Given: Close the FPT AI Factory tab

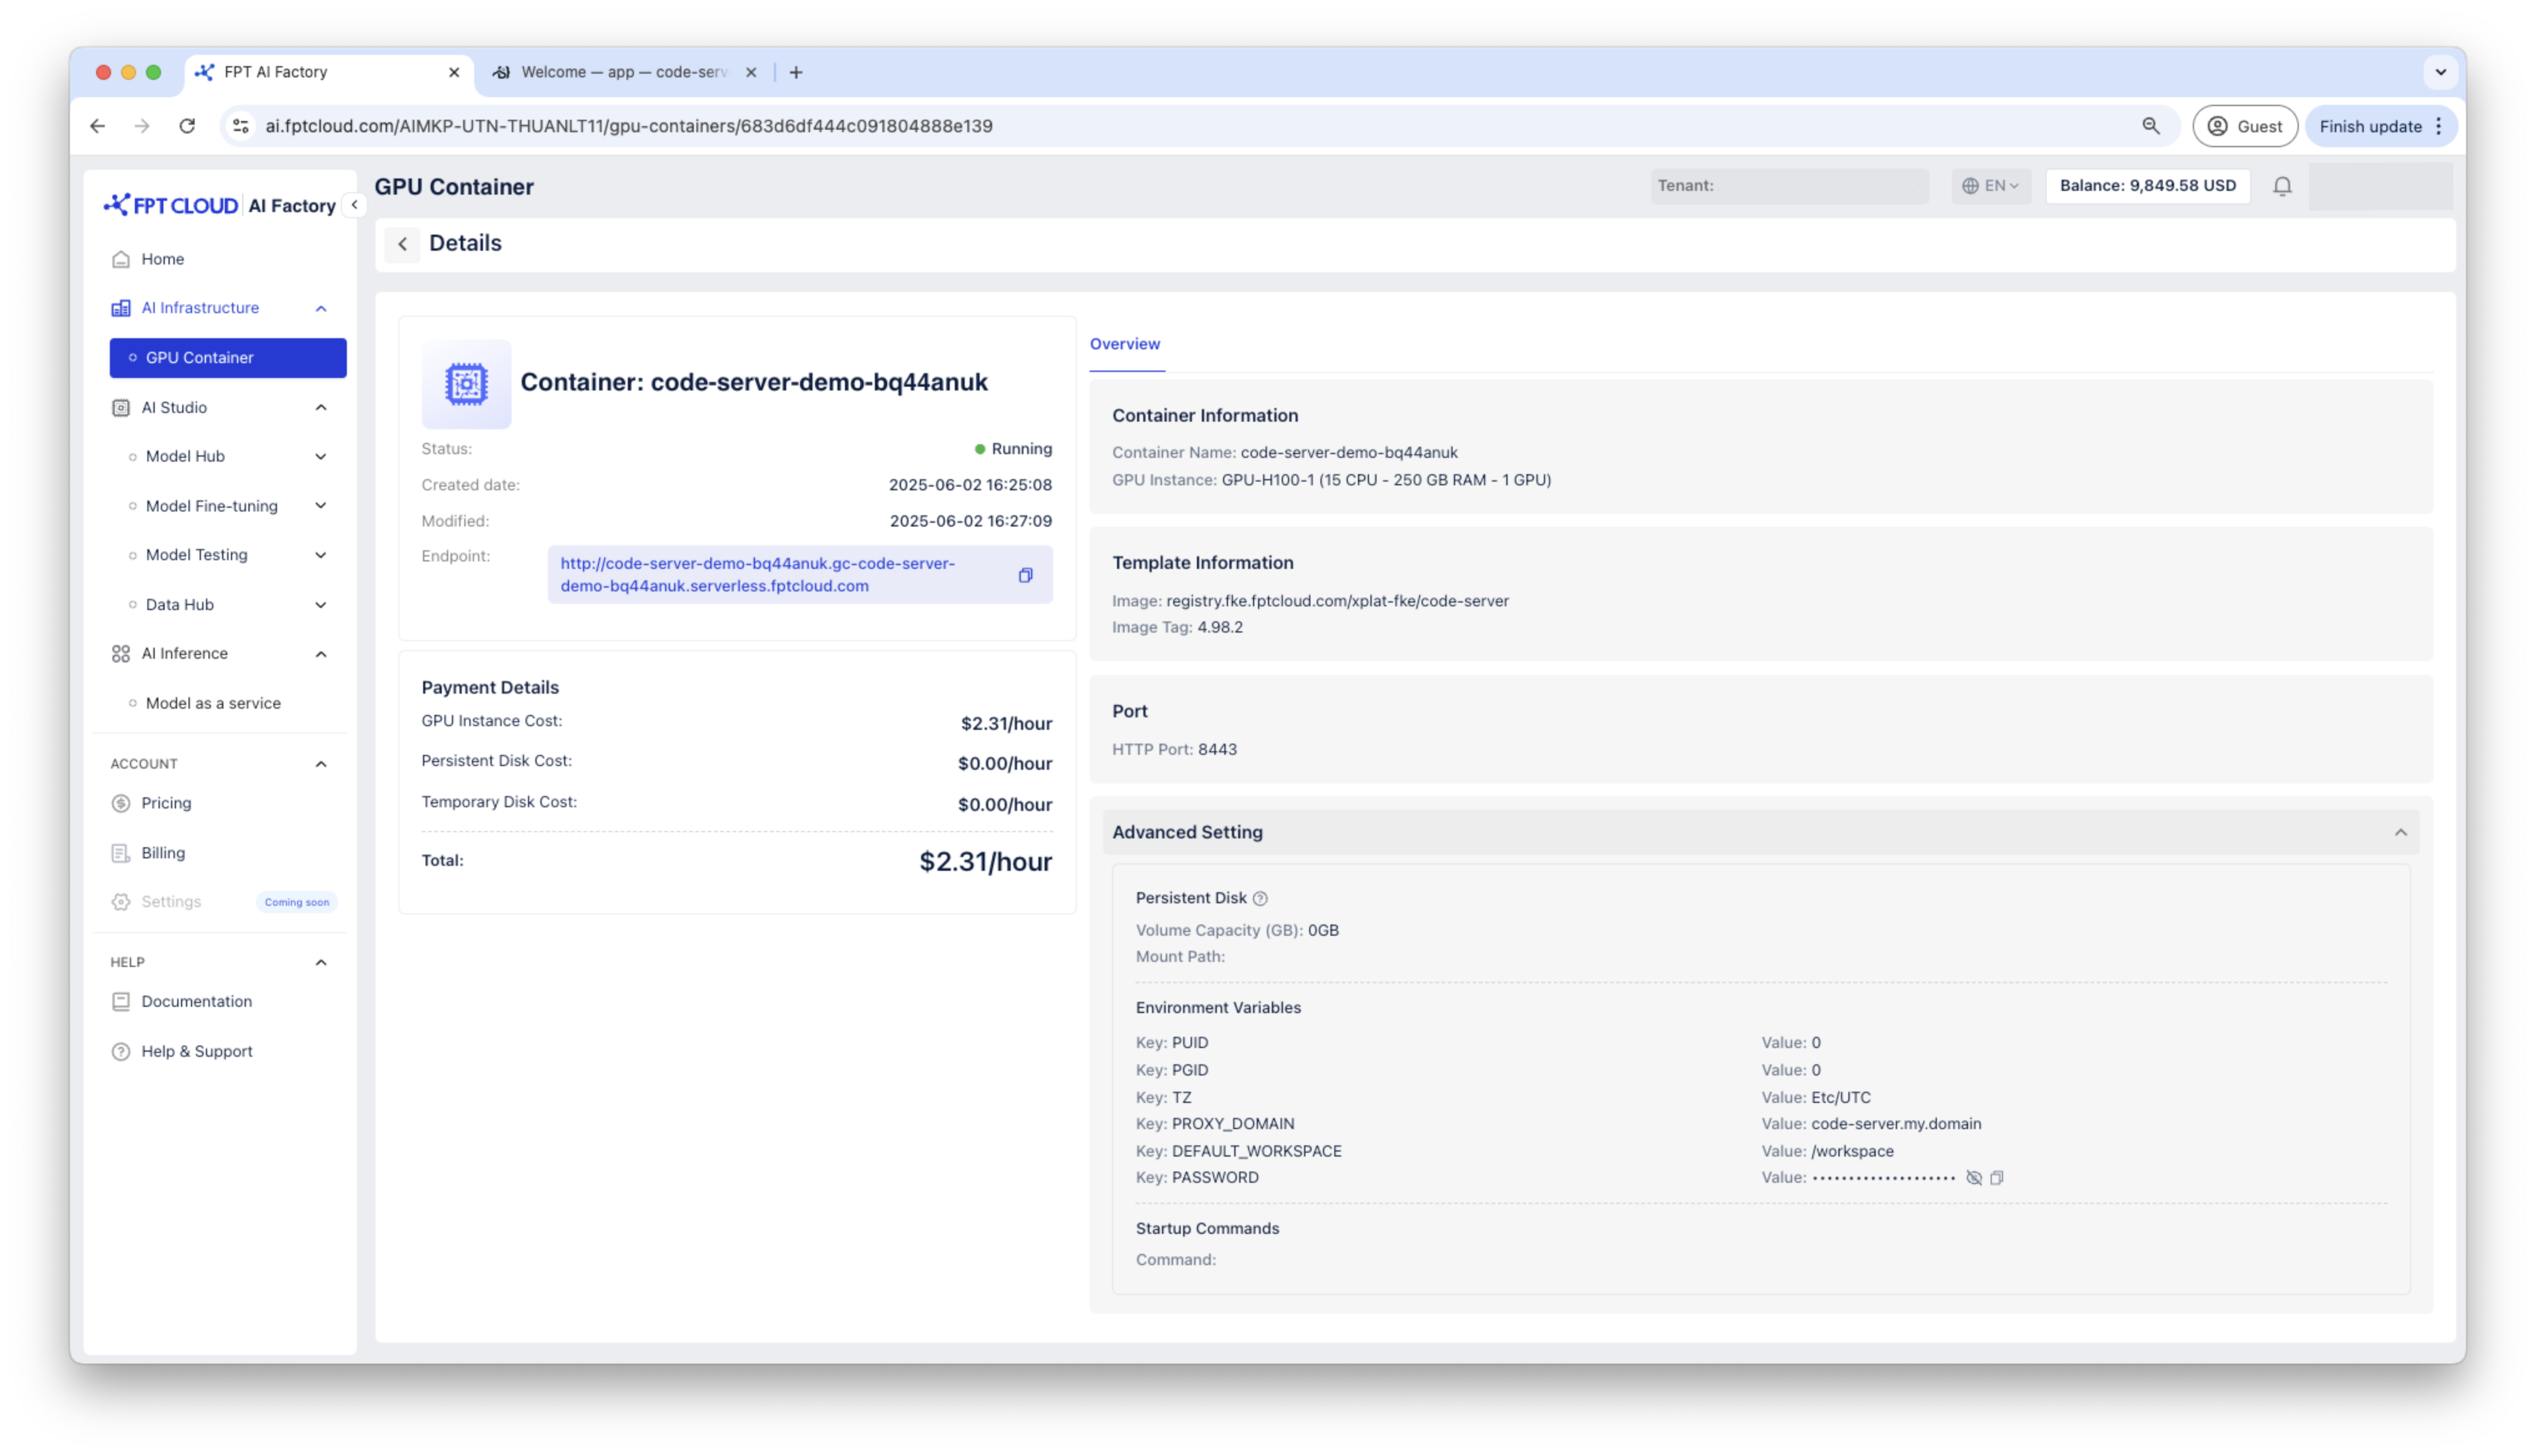Looking at the screenshot, I should click(454, 72).
